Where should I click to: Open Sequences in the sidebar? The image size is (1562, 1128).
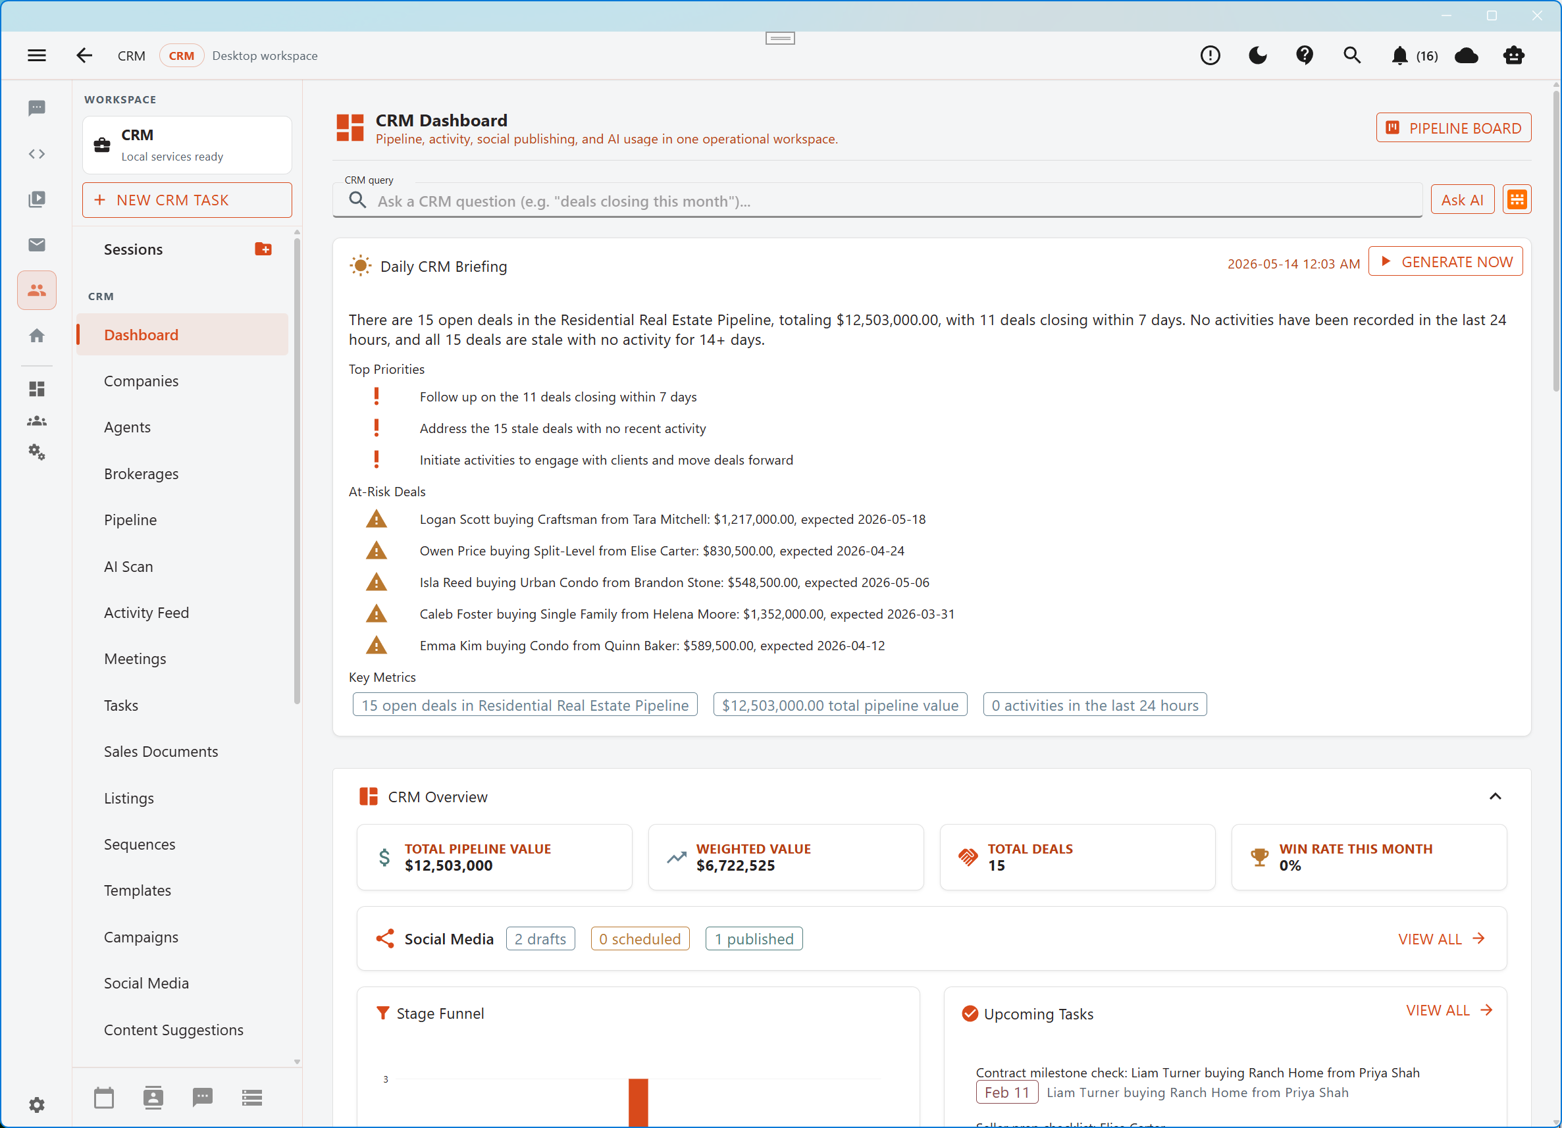[182, 844]
